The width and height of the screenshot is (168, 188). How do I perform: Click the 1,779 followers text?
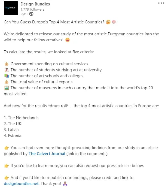tap(32, 9)
